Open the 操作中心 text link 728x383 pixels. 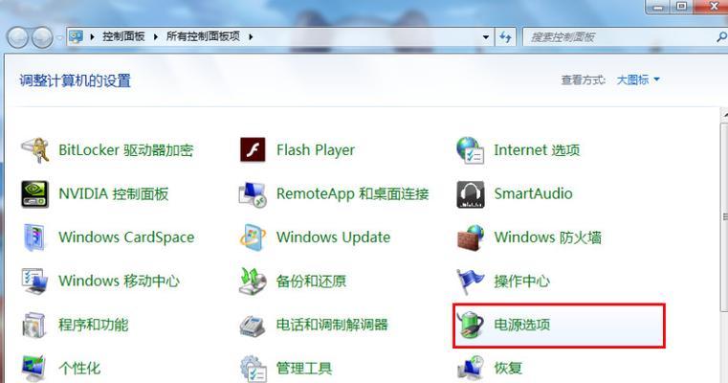[522, 282]
